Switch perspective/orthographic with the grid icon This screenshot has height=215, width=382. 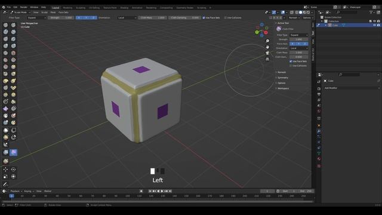(267, 59)
